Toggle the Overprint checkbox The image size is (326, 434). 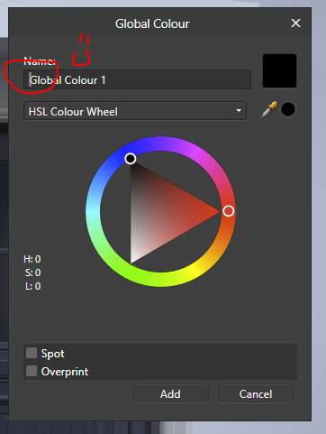pyautogui.click(x=32, y=371)
